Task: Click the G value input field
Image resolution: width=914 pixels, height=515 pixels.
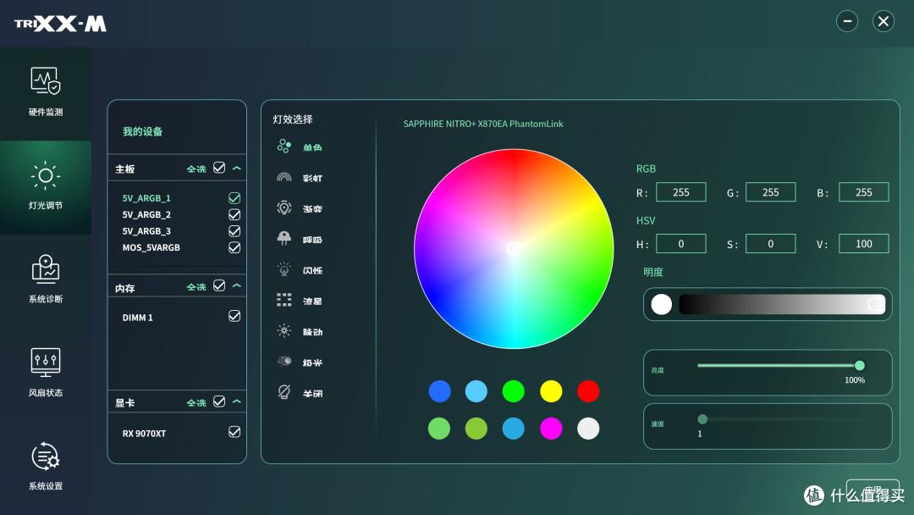Action: [771, 192]
